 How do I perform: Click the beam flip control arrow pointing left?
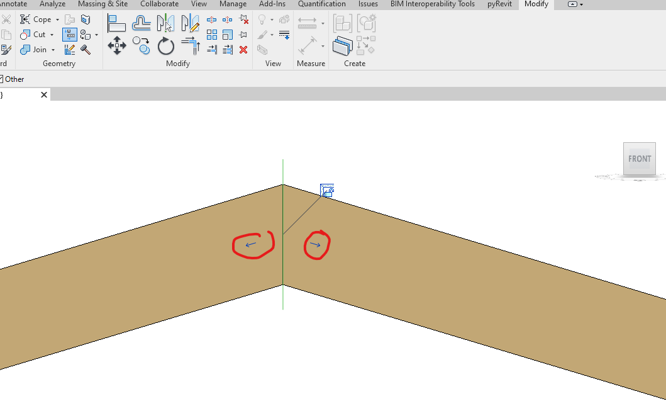coord(251,244)
